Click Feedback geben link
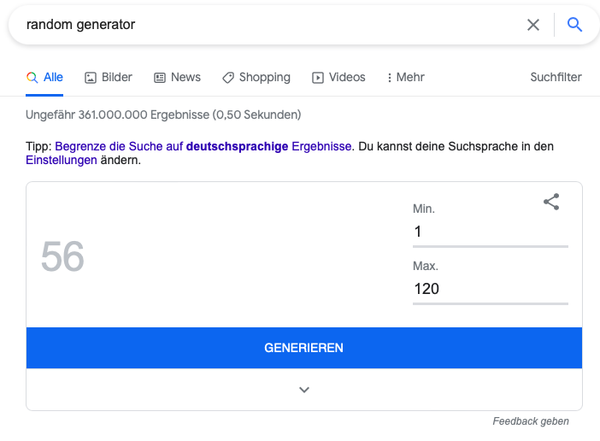The image size is (600, 441). click(x=531, y=421)
